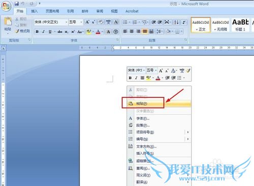Image resolution: width=254 pixels, height=186 pixels.
Task: Undo using the quick access toolbar arrow
Action: tap(23, 4)
